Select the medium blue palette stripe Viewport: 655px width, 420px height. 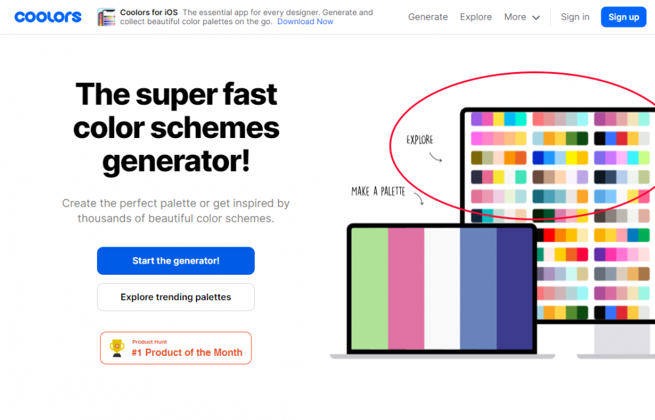click(478, 288)
